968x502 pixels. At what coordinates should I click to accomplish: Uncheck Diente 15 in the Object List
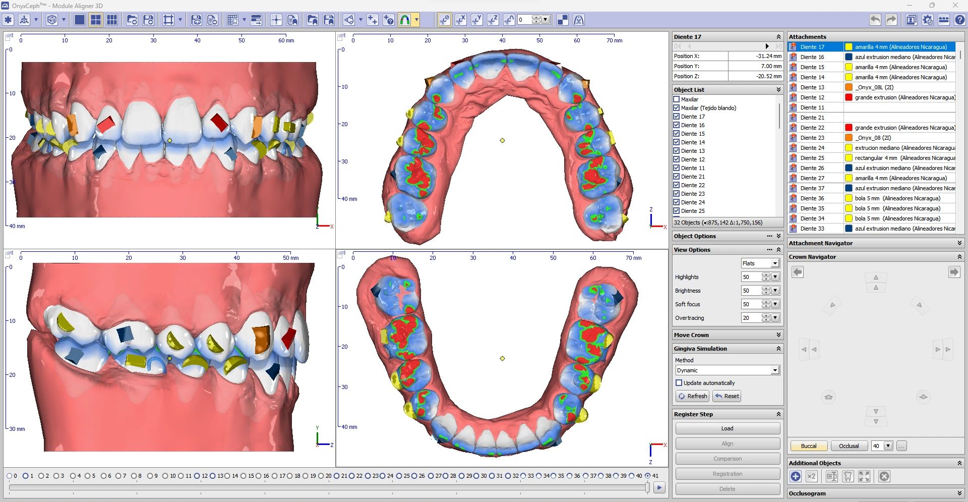[677, 133]
